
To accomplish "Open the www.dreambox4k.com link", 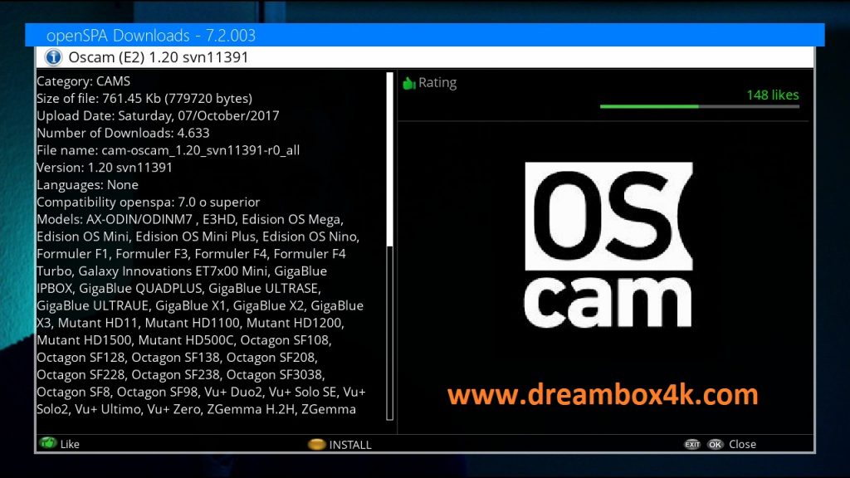I will tap(603, 394).
